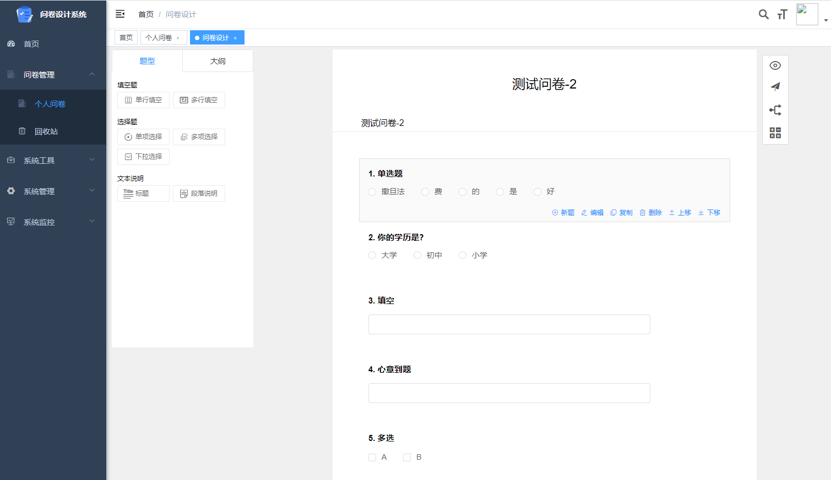Click the 回收站 trash icon
831x480 pixels.
click(22, 131)
